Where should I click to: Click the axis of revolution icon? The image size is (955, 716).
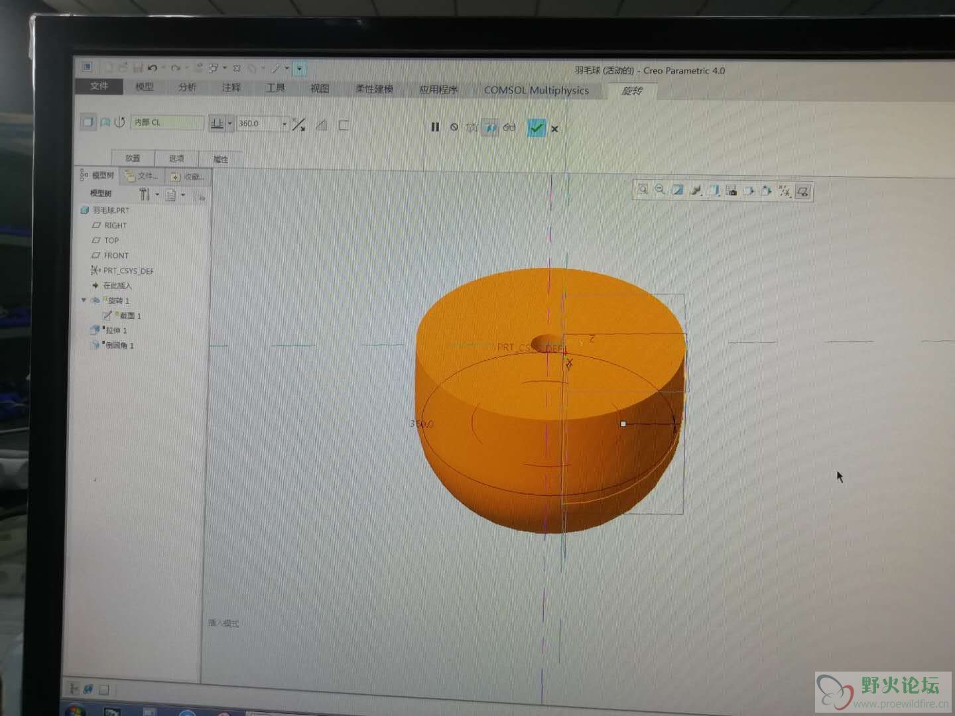(119, 122)
